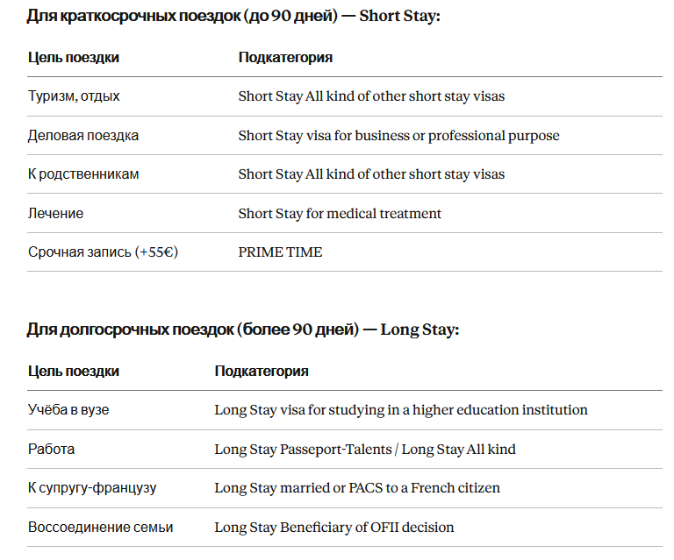The width and height of the screenshot is (674, 560).
Task: Select the 'Работа' row label
Action: pos(51,450)
